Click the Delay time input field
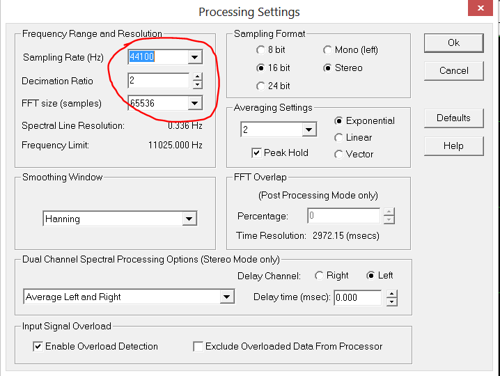Viewport: 500px width, 376px height. 357,297
